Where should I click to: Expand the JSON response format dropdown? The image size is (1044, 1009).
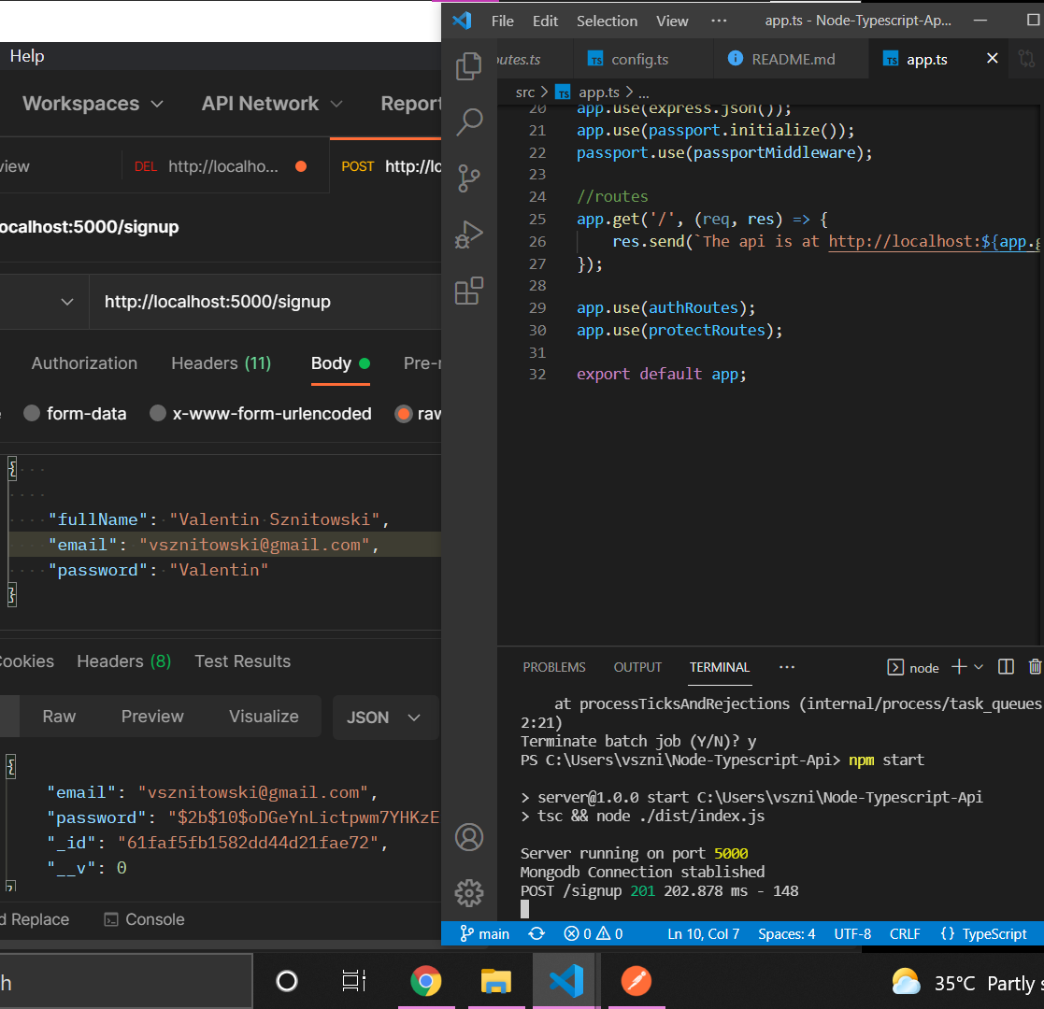click(384, 718)
